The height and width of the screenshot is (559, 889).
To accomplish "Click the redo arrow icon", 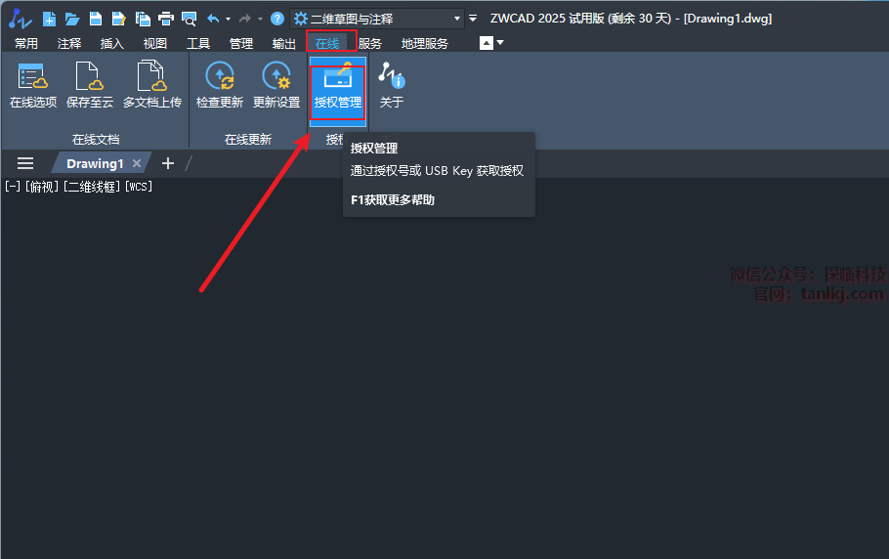I will point(245,19).
